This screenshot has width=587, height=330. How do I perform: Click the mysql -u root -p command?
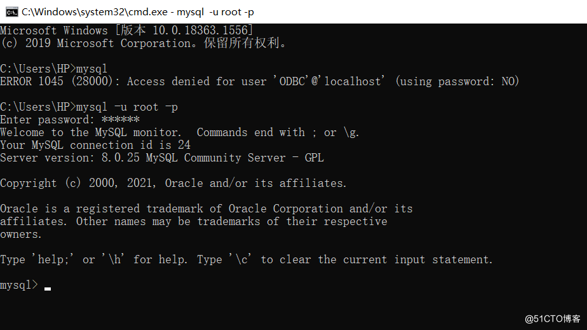(x=127, y=107)
